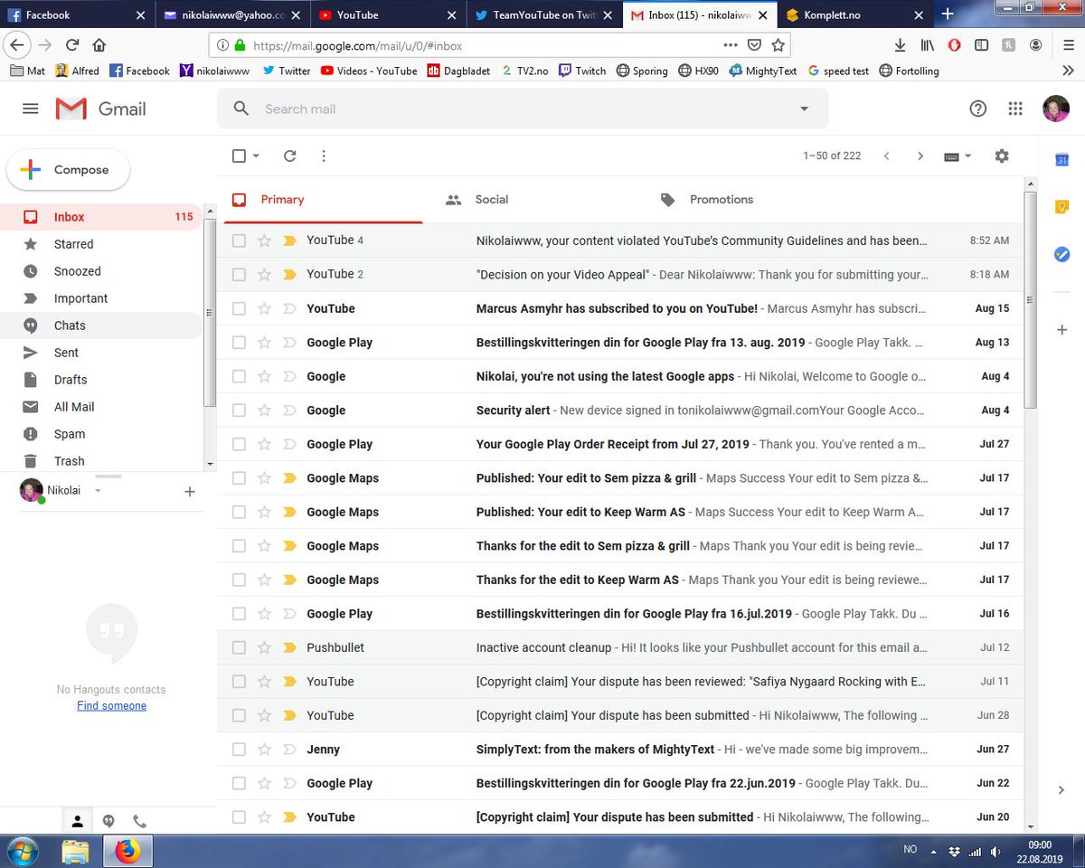Viewport: 1085px width, 868px height.
Task: Toggle importance marker on Jenny email
Action: (289, 750)
